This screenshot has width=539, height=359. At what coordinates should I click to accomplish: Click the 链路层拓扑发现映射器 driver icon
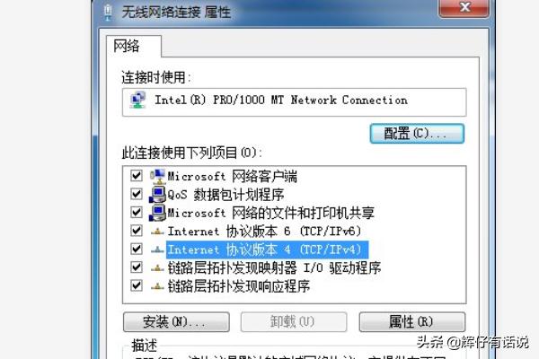coord(157,268)
